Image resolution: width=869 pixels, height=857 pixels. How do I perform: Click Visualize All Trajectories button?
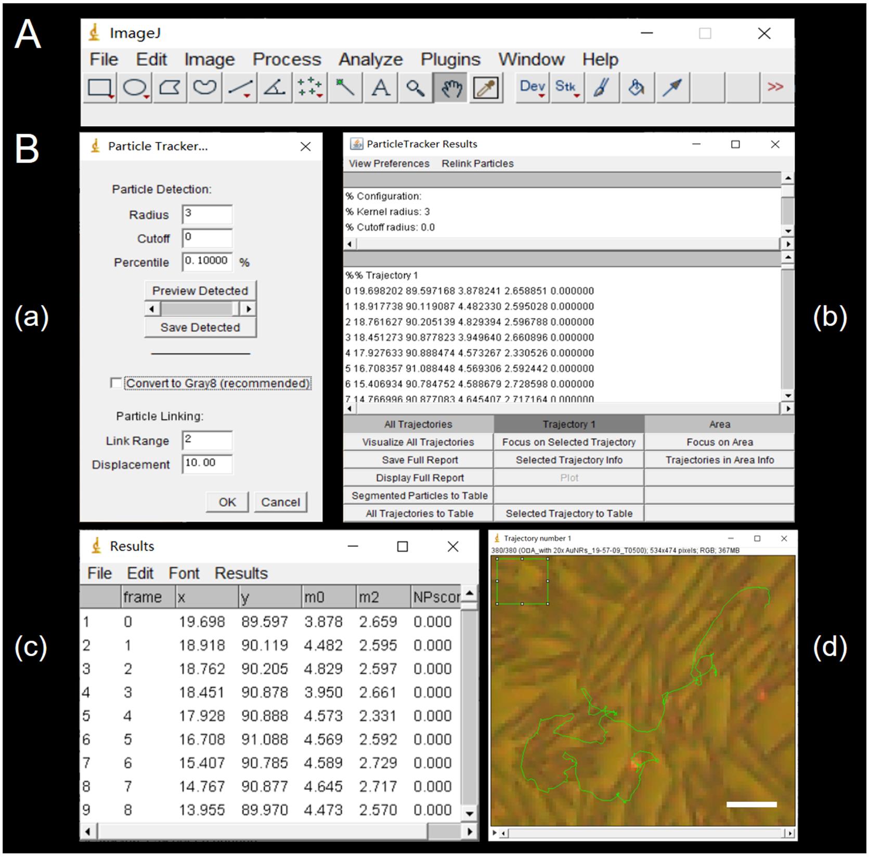click(418, 442)
